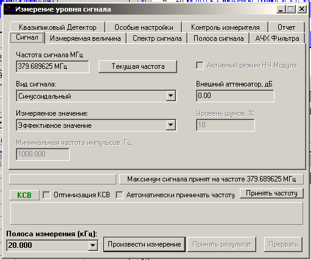This screenshot has width=311, height=260.
Task: Click the Принять частоту button
Action: tap(271, 193)
